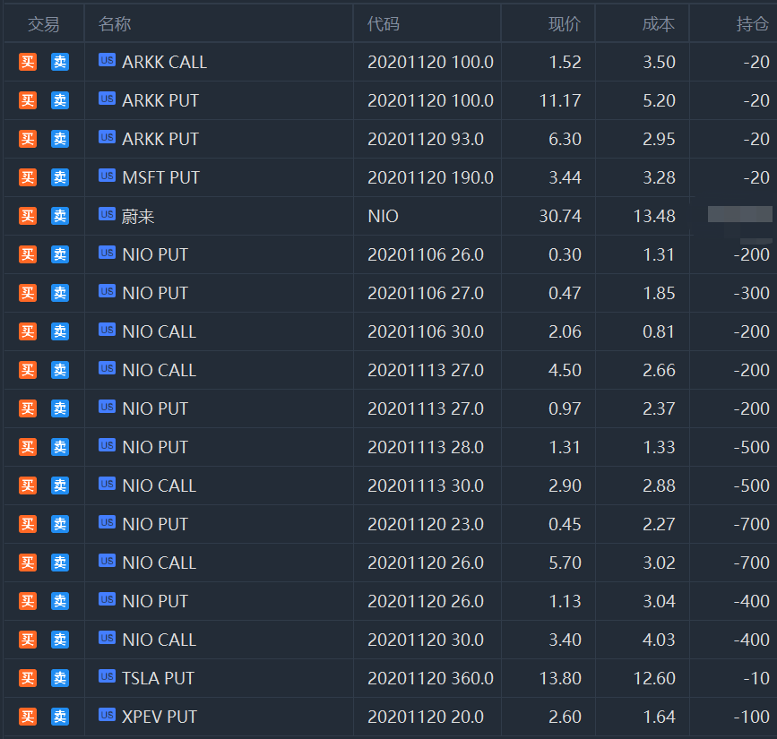Select the XPEV PUT name

[160, 717]
